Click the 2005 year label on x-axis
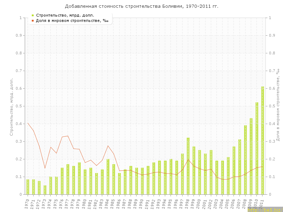The width and height of the screenshot is (283, 212). [227, 204]
